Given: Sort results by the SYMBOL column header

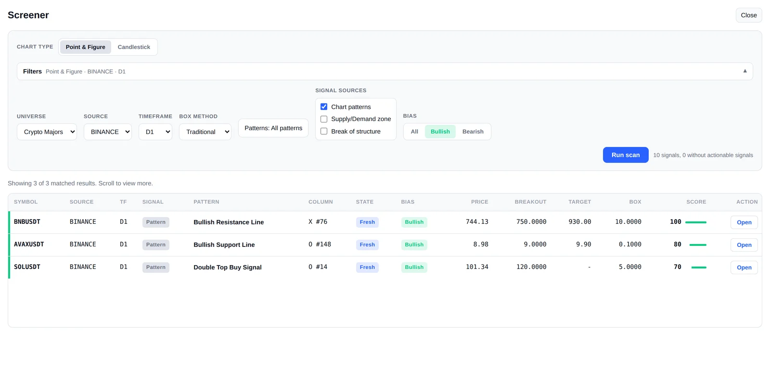Looking at the screenshot, I should [26, 202].
